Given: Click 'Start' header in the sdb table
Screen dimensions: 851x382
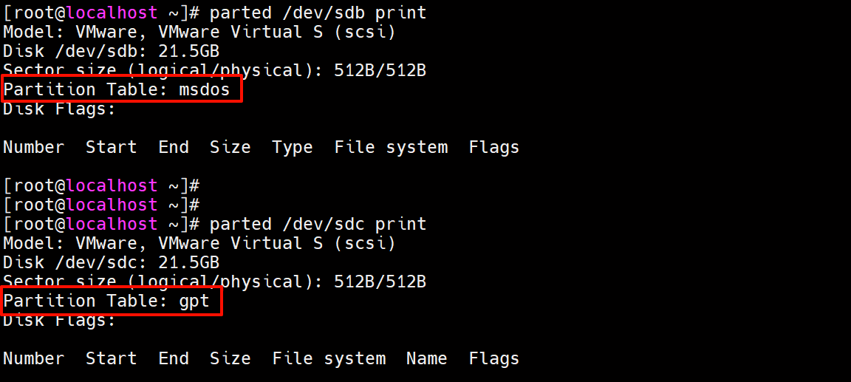Looking at the screenshot, I should [x=111, y=148].
